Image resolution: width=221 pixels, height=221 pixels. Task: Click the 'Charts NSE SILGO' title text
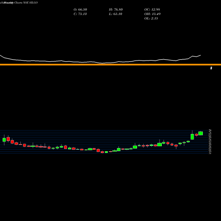click(x=26, y=3)
